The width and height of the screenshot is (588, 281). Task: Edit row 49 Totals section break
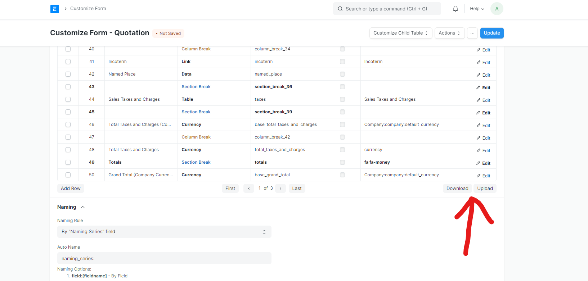coord(483,163)
